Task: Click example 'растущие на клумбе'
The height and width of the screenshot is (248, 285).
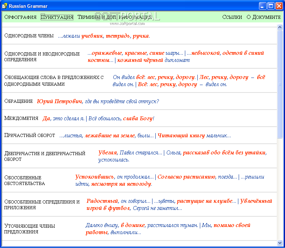Action: (204, 201)
